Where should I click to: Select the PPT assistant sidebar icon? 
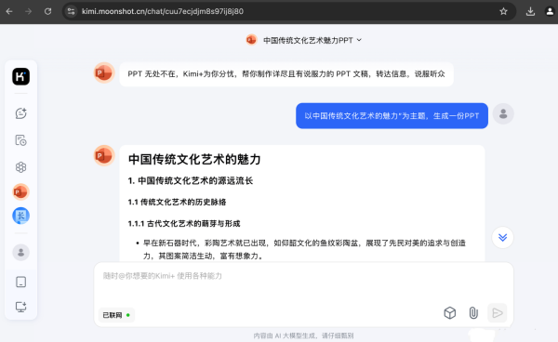tap(21, 192)
